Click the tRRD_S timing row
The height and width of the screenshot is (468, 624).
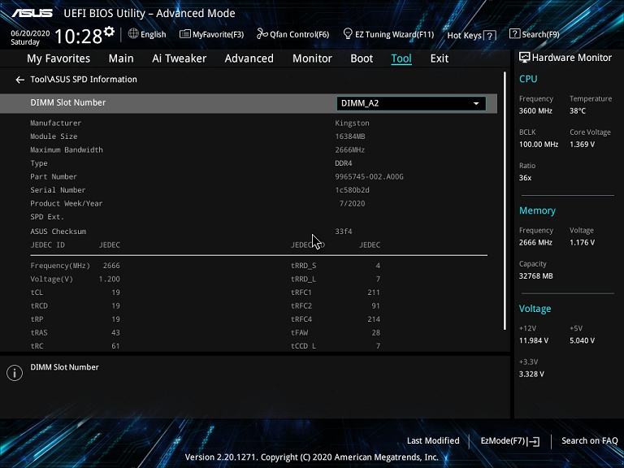[x=336, y=266]
